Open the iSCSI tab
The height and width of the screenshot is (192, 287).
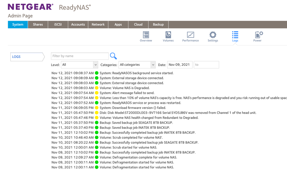coord(58,24)
